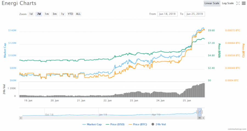Click Apr '19 in navigator
247x131 pixels.
[x=156, y=114]
